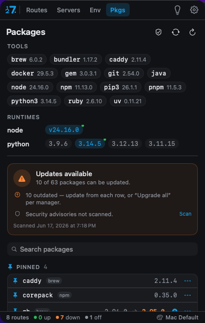Viewport: 205px width, 323px height.
Task: Click the lightbulb tips icon
Action: point(177,10)
